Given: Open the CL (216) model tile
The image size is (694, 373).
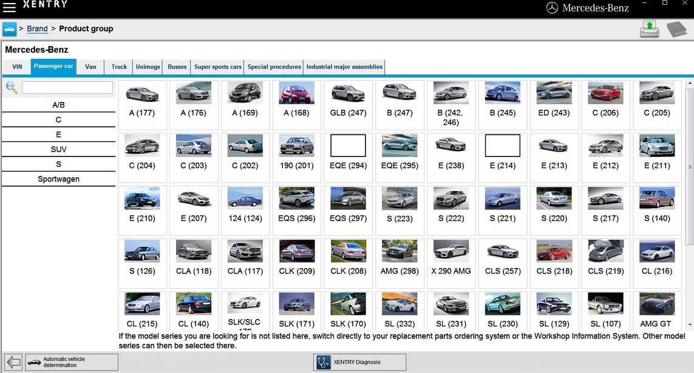Looking at the screenshot, I should pyautogui.click(x=657, y=263).
